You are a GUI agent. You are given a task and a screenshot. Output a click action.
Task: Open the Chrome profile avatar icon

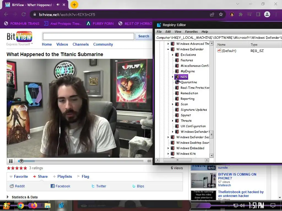(267, 14)
